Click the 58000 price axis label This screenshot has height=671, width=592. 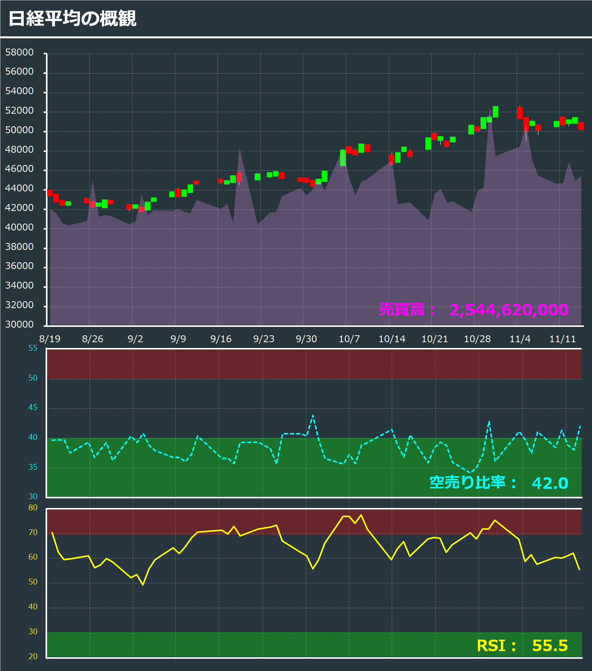click(x=20, y=52)
